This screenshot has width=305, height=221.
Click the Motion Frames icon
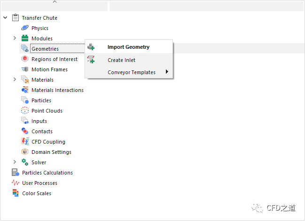25,69
